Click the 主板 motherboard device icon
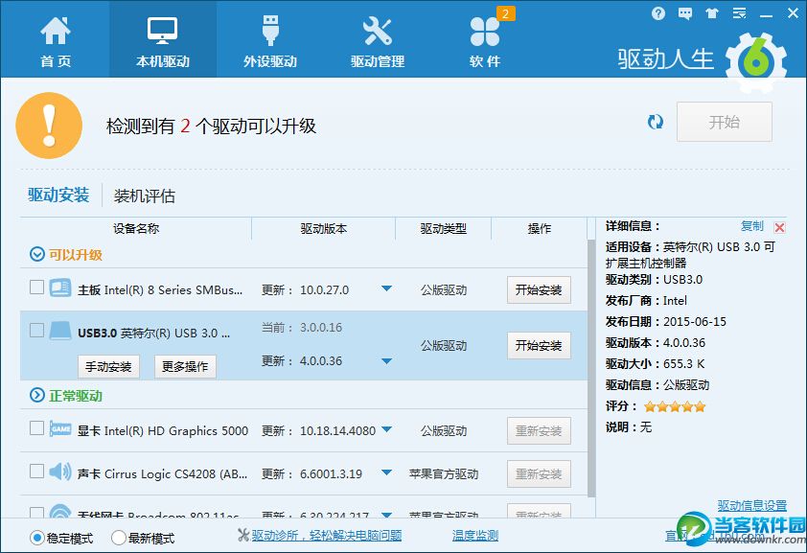 click(60, 288)
